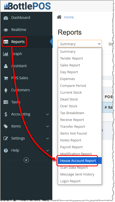Choose Expenses option
This screenshot has height=202, width=115.
(80, 79)
